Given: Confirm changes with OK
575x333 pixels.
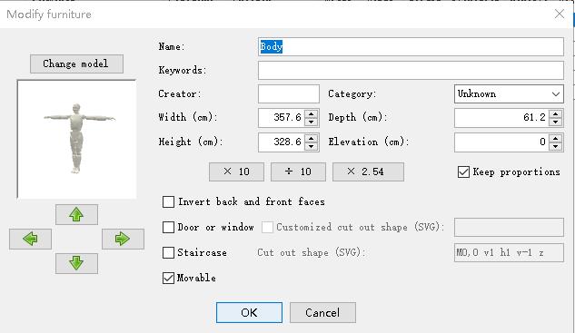Looking at the screenshot, I should [x=249, y=312].
